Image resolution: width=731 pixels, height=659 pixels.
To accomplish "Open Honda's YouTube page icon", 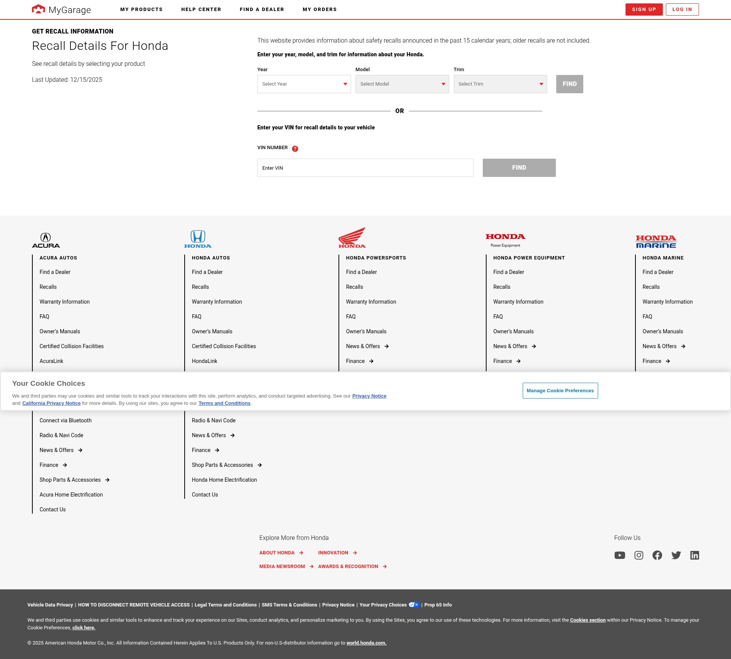I will [620, 556].
